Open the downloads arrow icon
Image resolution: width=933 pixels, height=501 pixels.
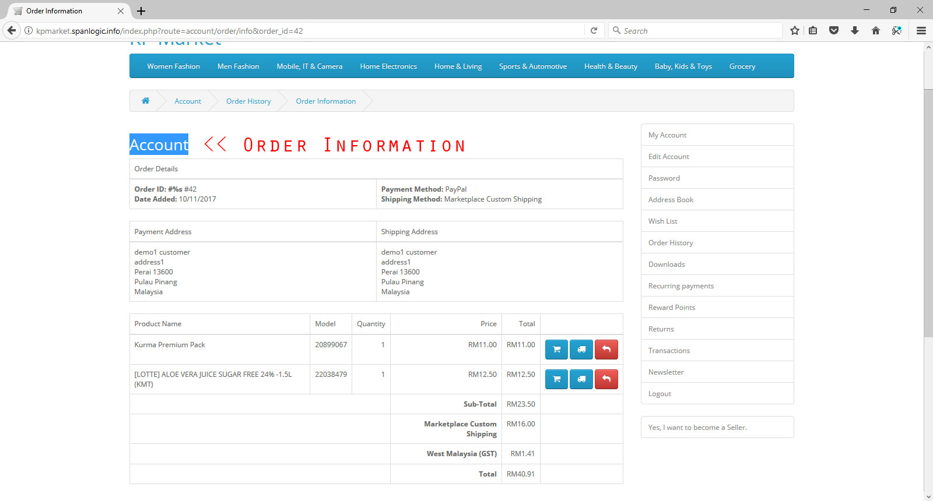pyautogui.click(x=855, y=31)
